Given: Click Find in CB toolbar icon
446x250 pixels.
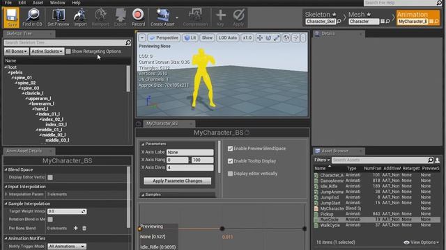Looking at the screenshot, I should coord(32,17).
